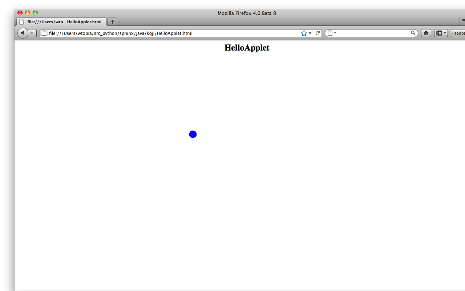Click the Mozilla Firefox 4.0 Beta 8 title
465x291 pixels.
point(247,13)
